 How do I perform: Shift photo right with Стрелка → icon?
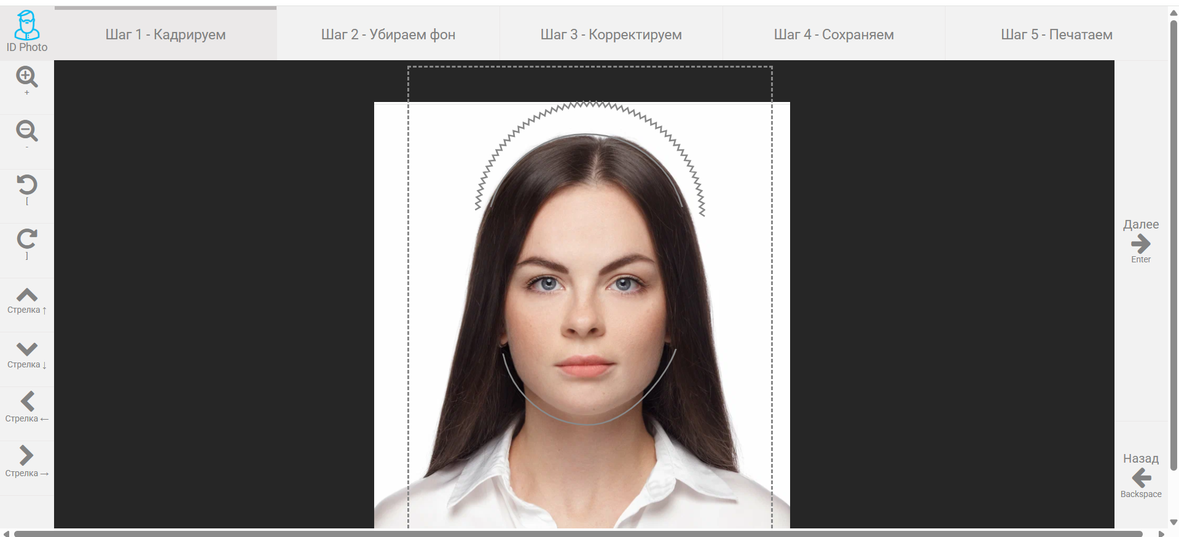pos(26,456)
